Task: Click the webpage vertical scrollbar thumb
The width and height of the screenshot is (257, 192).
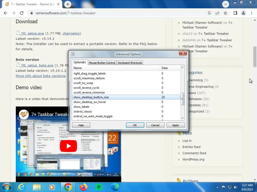Action: (x=255, y=57)
